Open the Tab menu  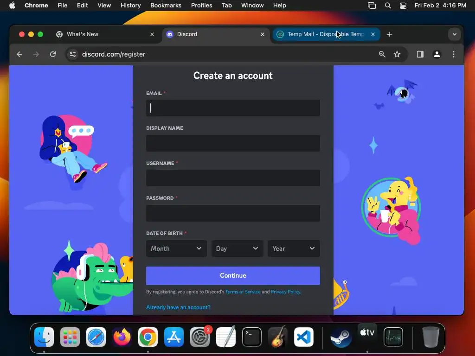coord(226,6)
